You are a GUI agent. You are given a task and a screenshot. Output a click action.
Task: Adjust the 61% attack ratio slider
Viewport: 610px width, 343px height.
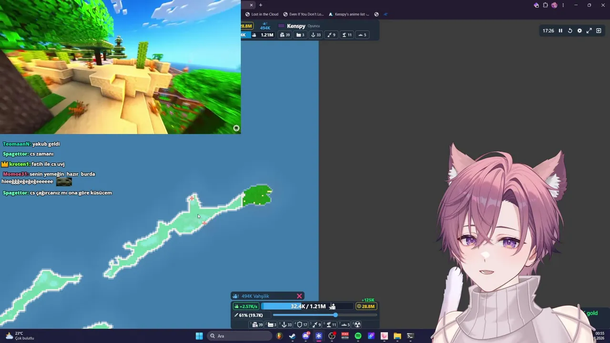point(325,315)
